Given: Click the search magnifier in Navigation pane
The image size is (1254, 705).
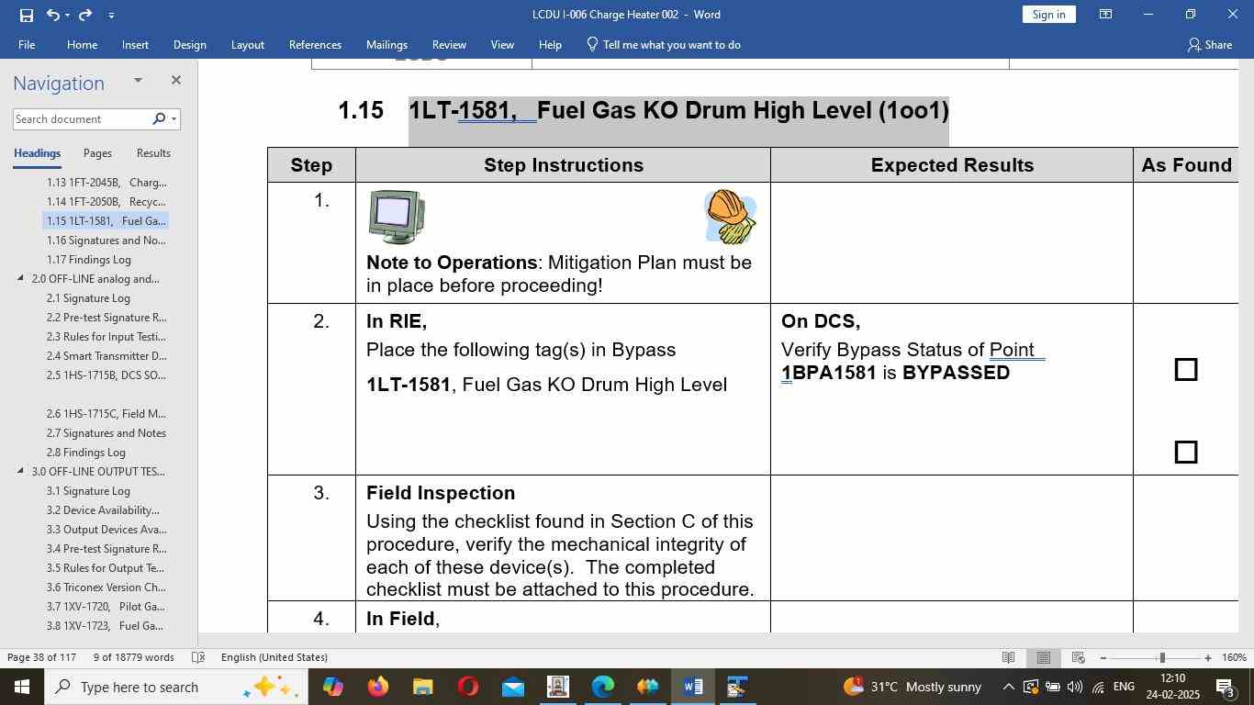Looking at the screenshot, I should pos(159,119).
